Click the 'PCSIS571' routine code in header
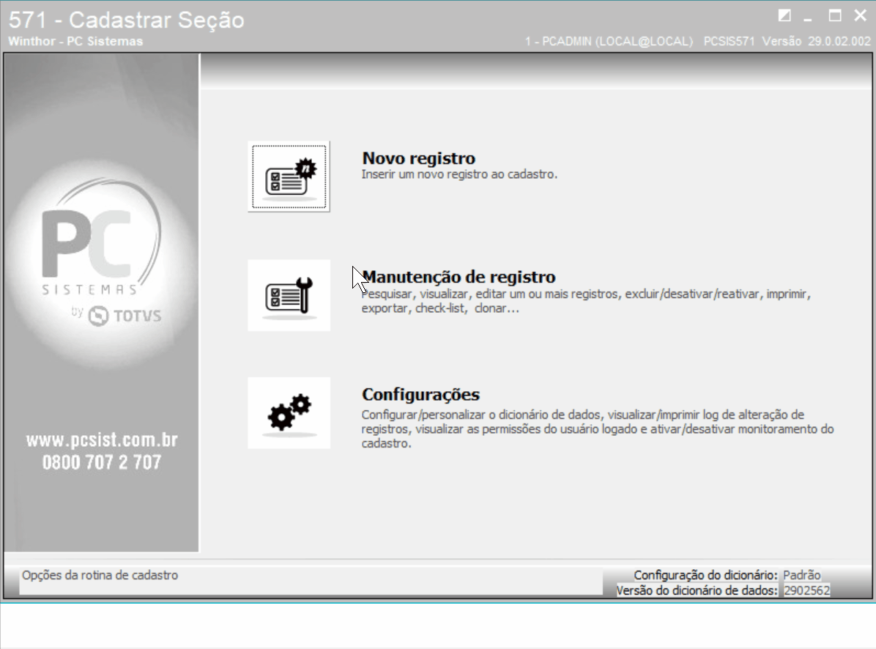This screenshot has height=649, width=876. tap(729, 41)
